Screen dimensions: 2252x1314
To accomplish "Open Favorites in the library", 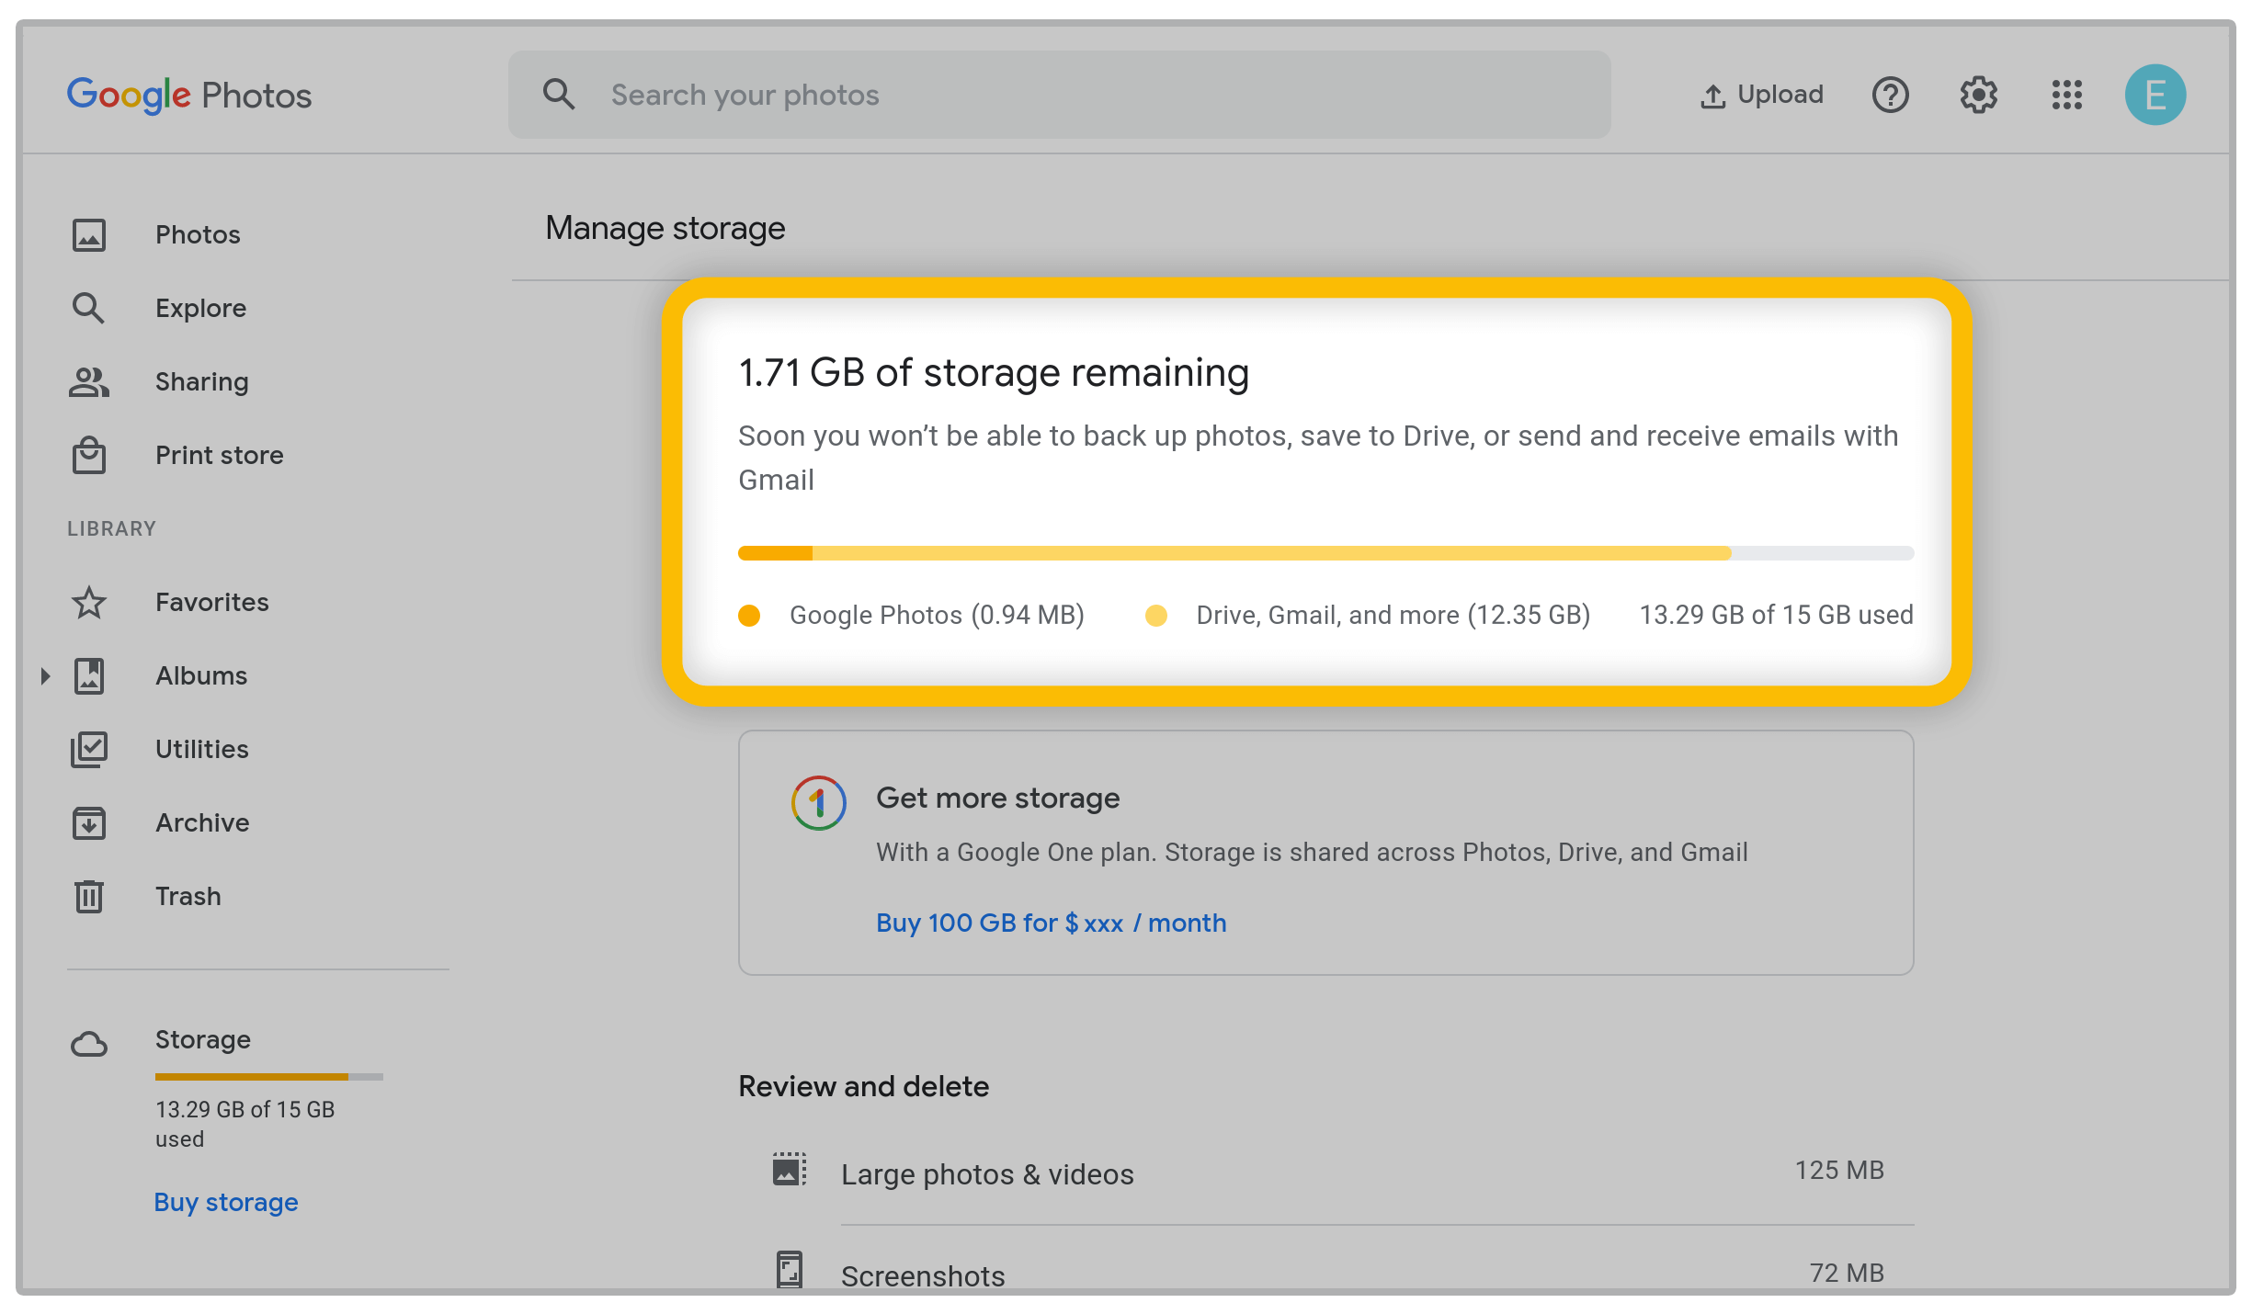I will [x=211, y=602].
